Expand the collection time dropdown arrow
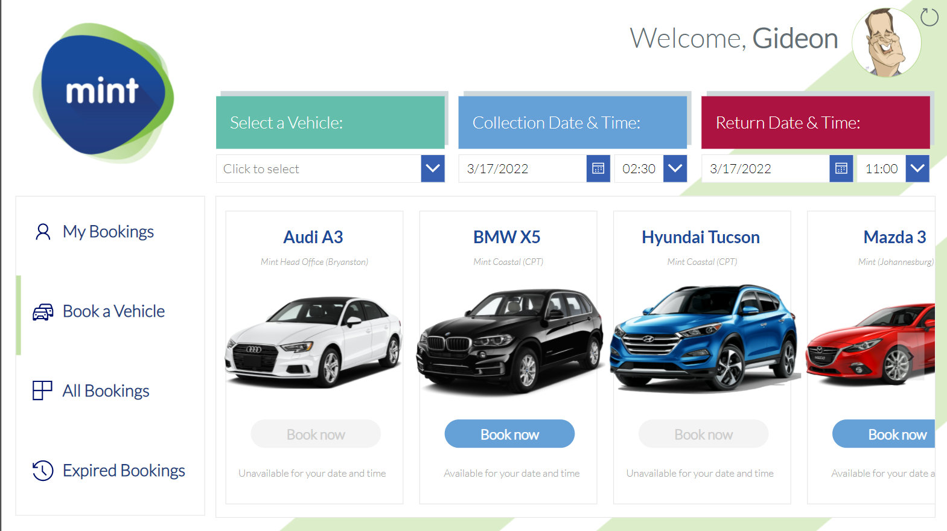Image resolution: width=947 pixels, height=531 pixels. (675, 168)
